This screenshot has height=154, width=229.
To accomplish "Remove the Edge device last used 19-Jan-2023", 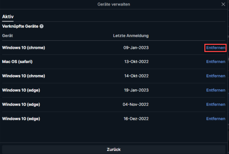I will tap(216, 90).
